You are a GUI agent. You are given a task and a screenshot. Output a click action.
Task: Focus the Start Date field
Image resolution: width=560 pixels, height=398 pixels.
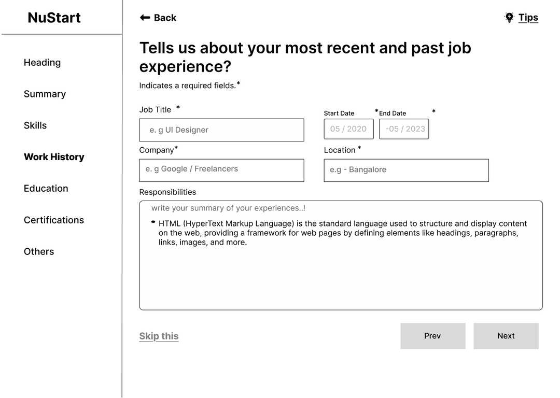coord(348,129)
